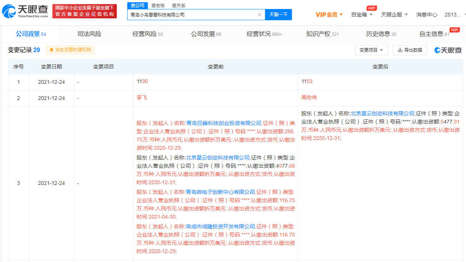
Task: Open the 消息中心 message center
Action: pos(426,15)
